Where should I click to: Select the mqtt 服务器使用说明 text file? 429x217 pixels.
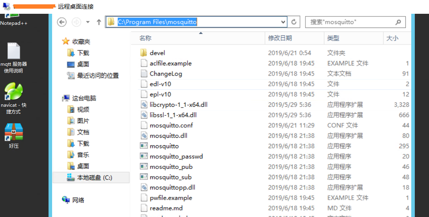point(14,58)
